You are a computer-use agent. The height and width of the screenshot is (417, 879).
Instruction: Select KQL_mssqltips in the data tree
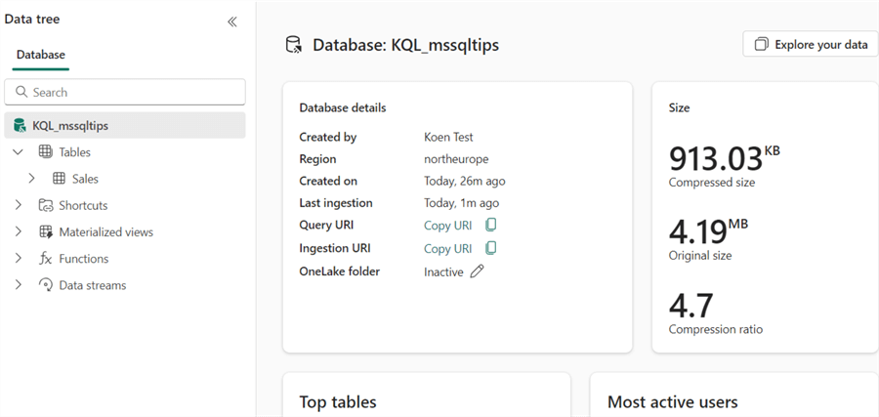click(70, 126)
